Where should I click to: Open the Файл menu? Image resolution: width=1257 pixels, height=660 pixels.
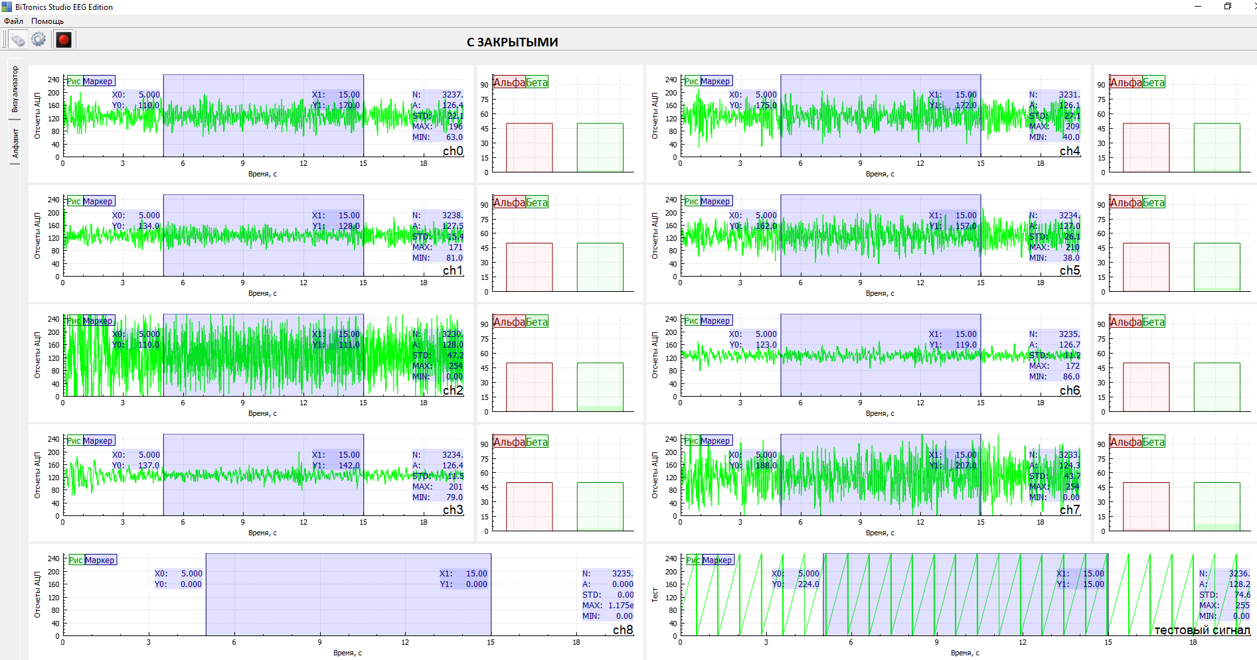click(13, 21)
